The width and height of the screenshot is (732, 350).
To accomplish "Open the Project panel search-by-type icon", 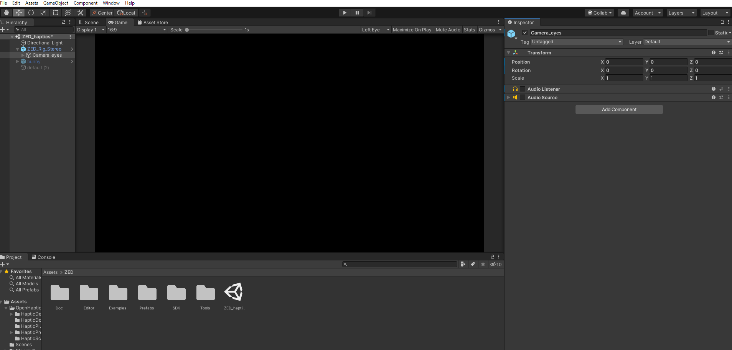I will 463,264.
